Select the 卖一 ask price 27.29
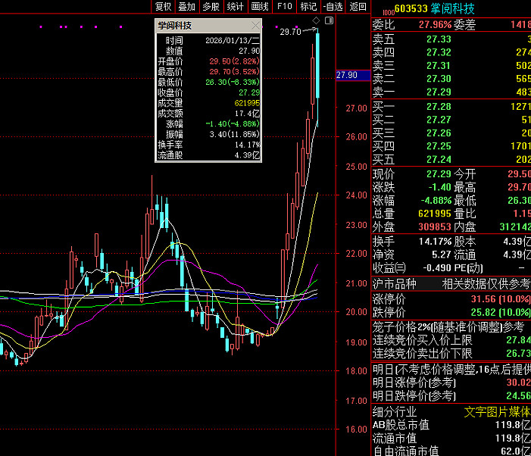 tap(439, 91)
